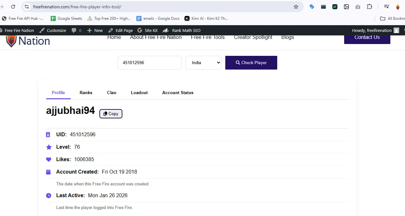405x216 pixels.
Task: Click the Nation site logo
Action: click(x=28, y=41)
